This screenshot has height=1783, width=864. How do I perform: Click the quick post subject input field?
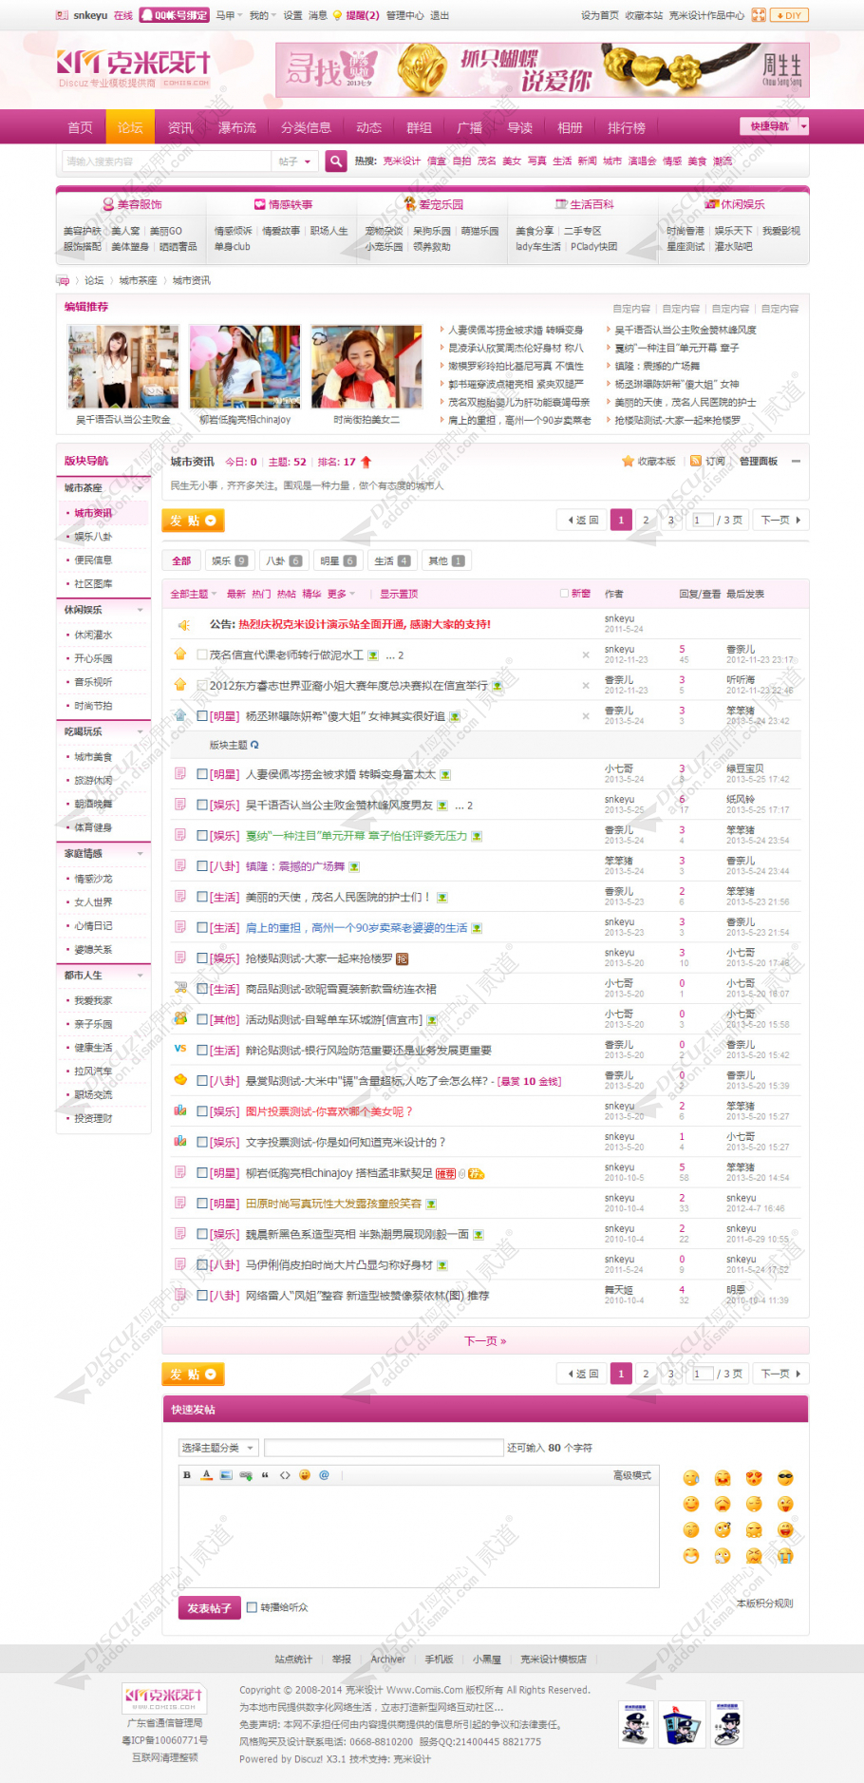[384, 1448]
